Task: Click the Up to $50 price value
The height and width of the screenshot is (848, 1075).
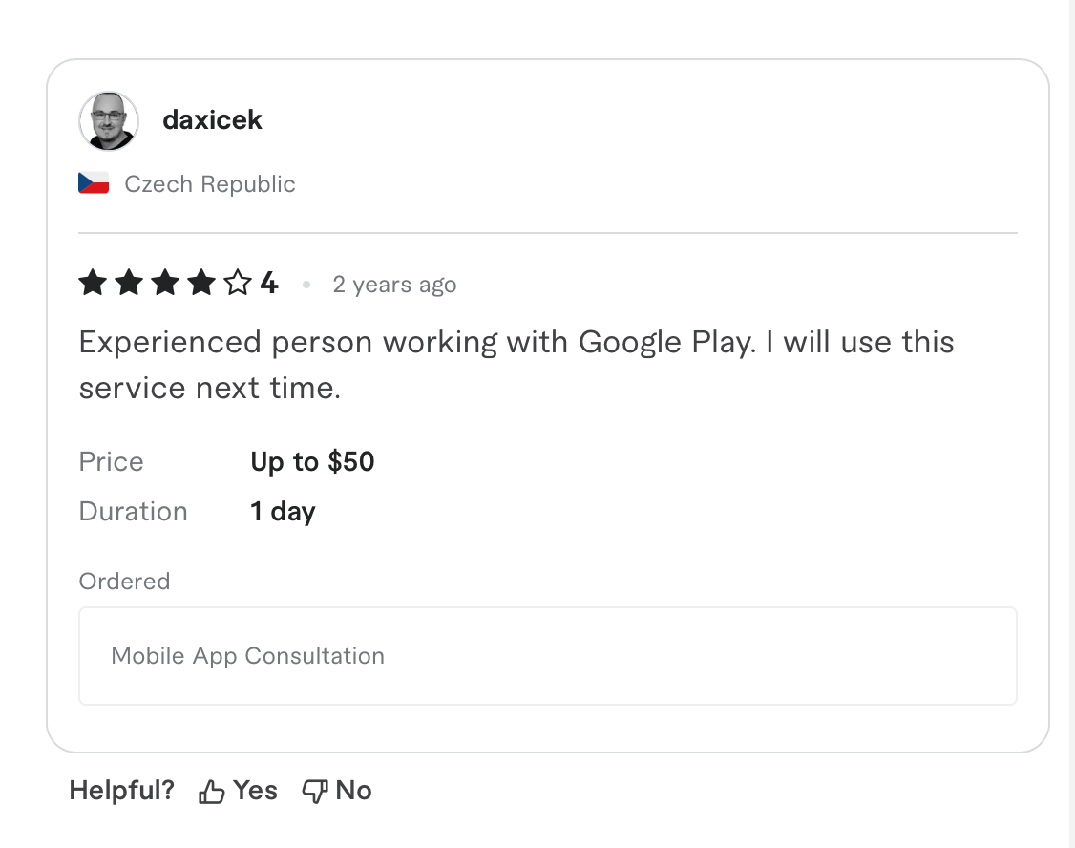Action: pos(312,461)
